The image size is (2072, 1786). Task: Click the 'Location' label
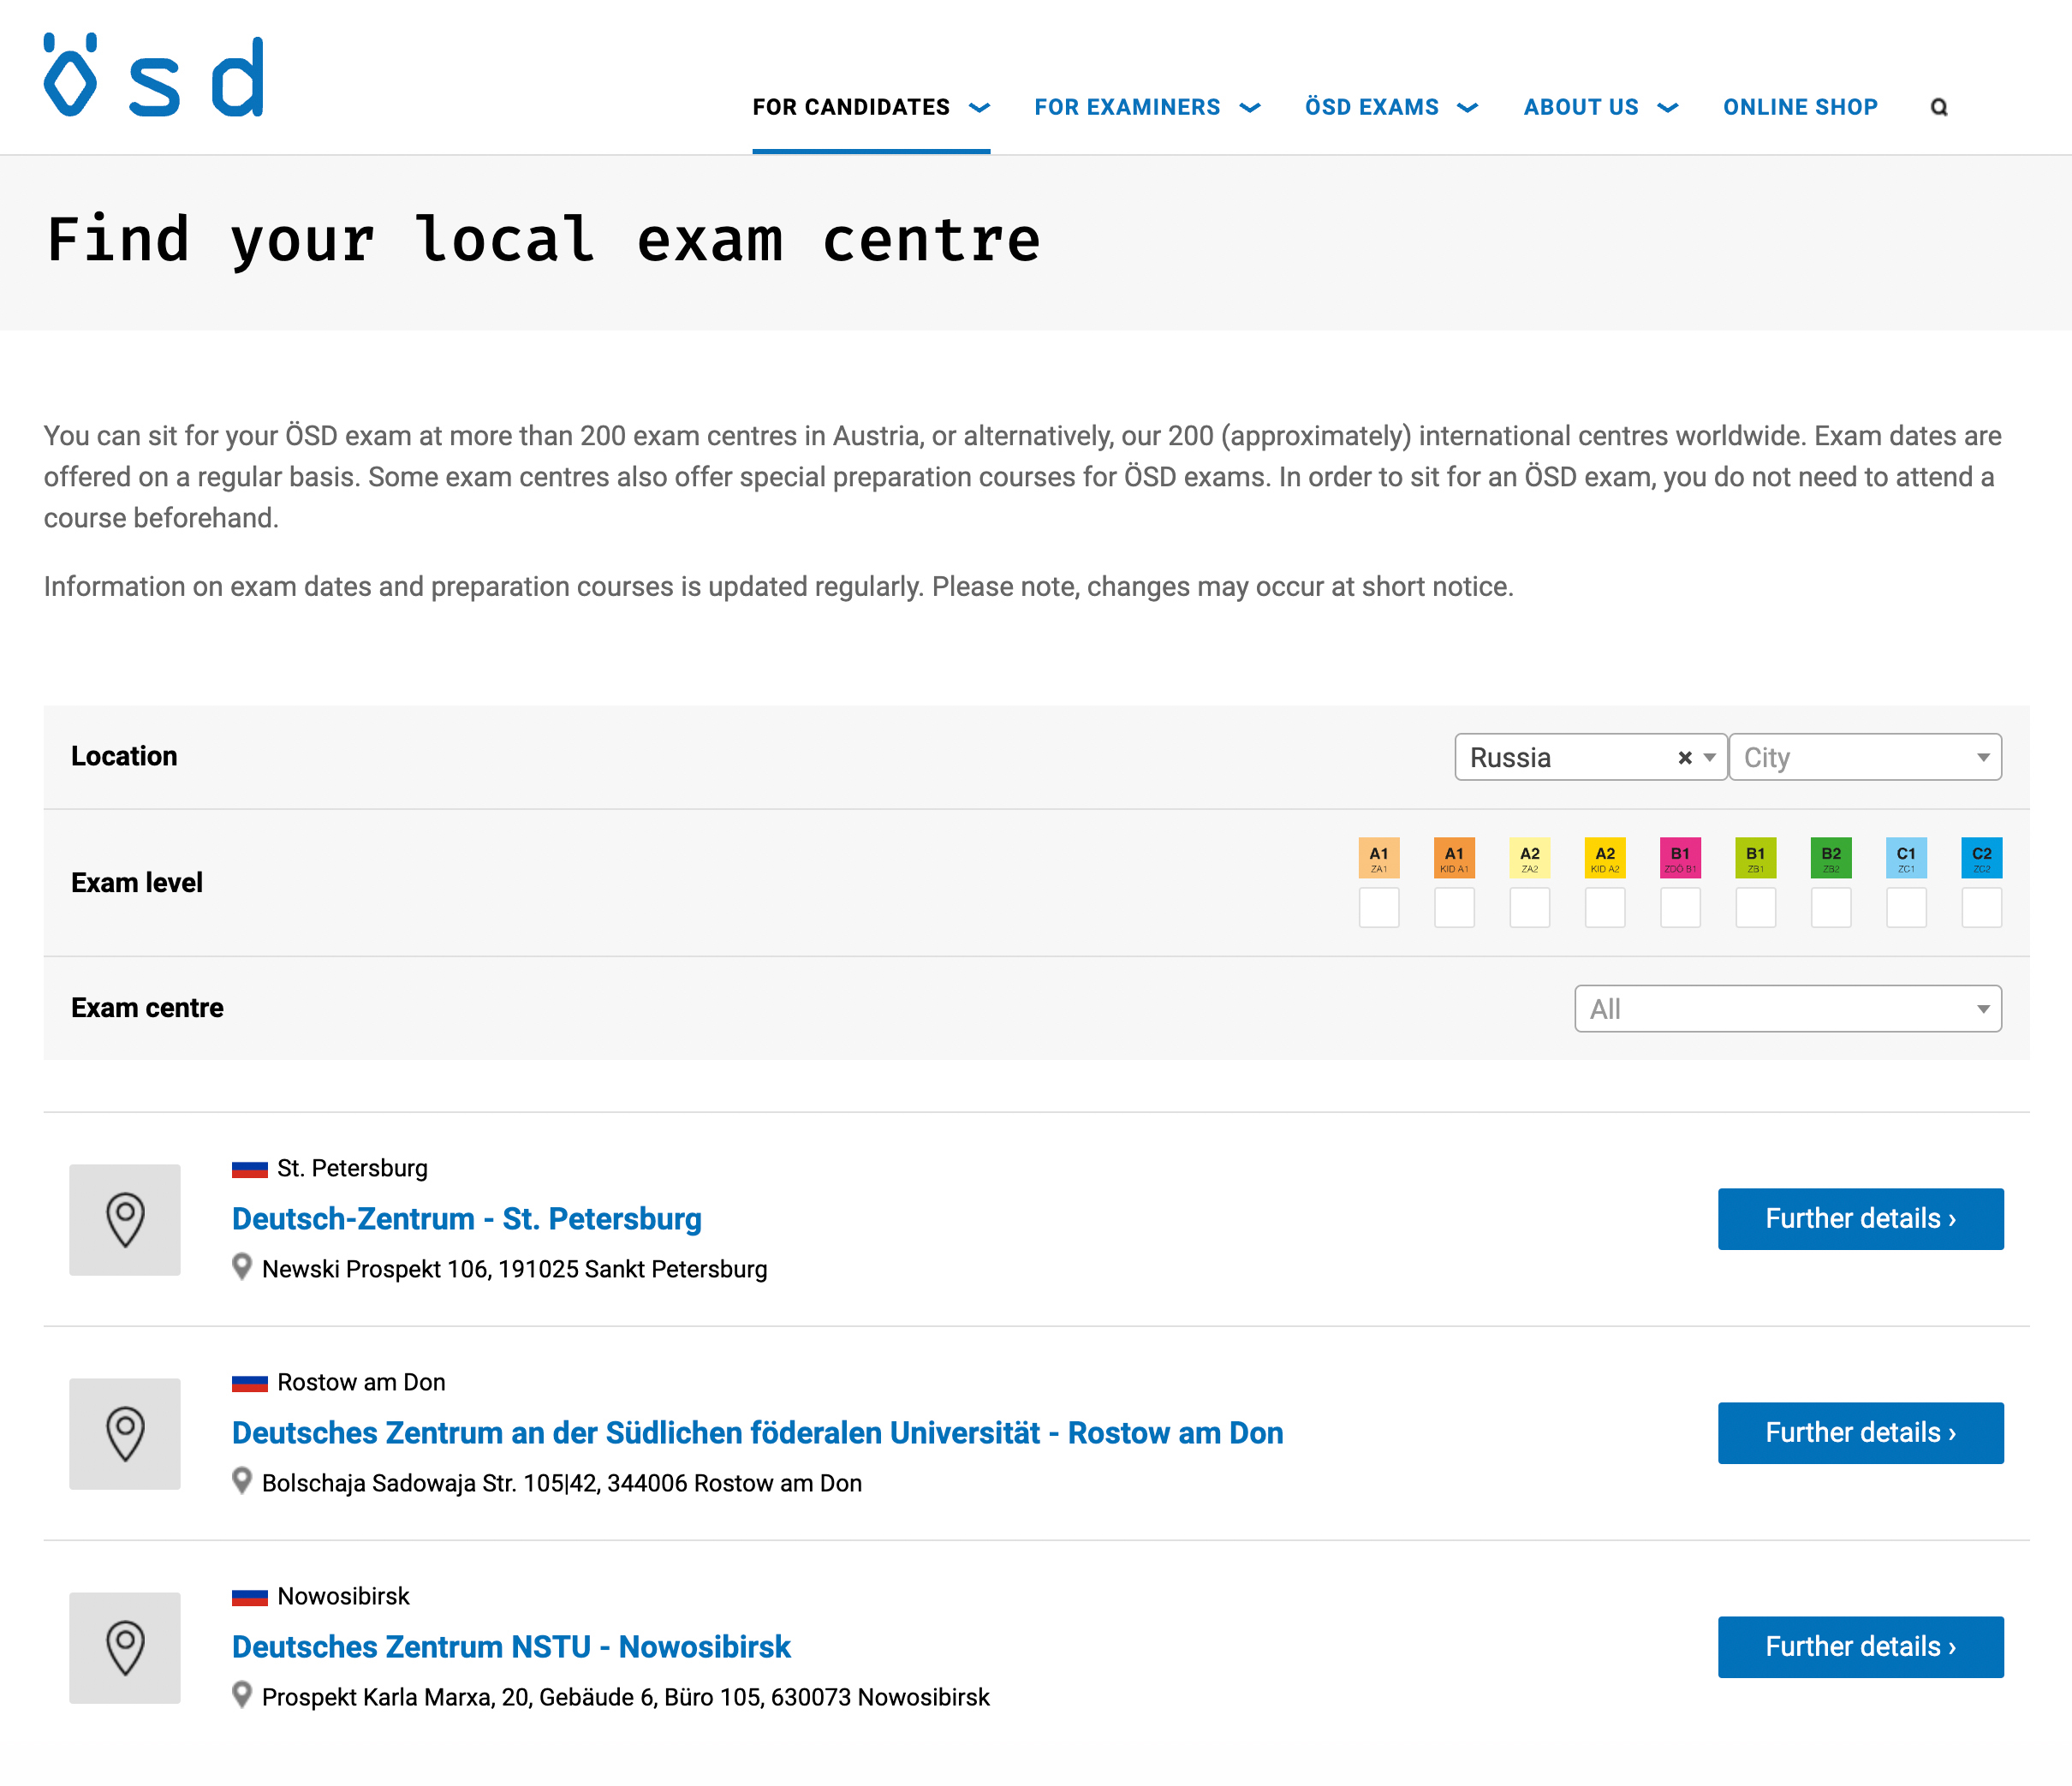pyautogui.click(x=124, y=756)
